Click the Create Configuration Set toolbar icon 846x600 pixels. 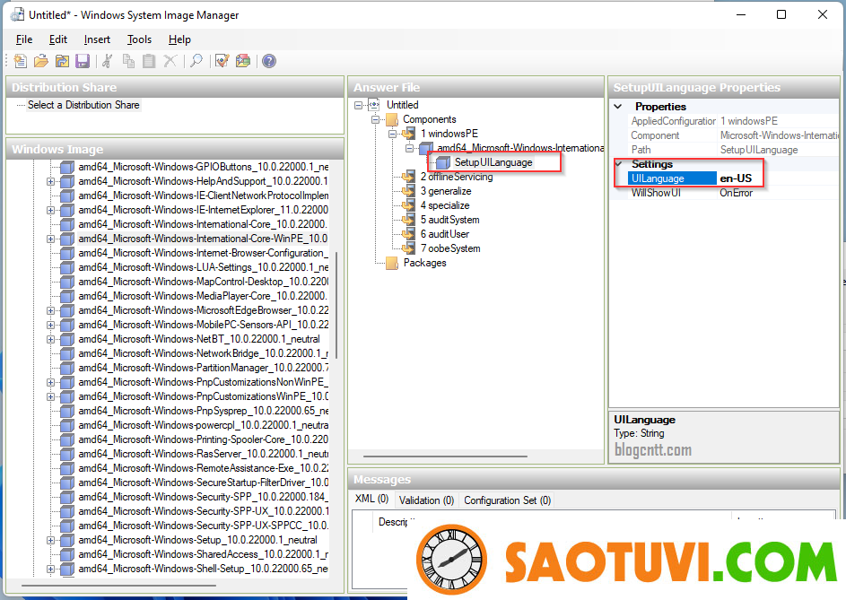pos(242,61)
